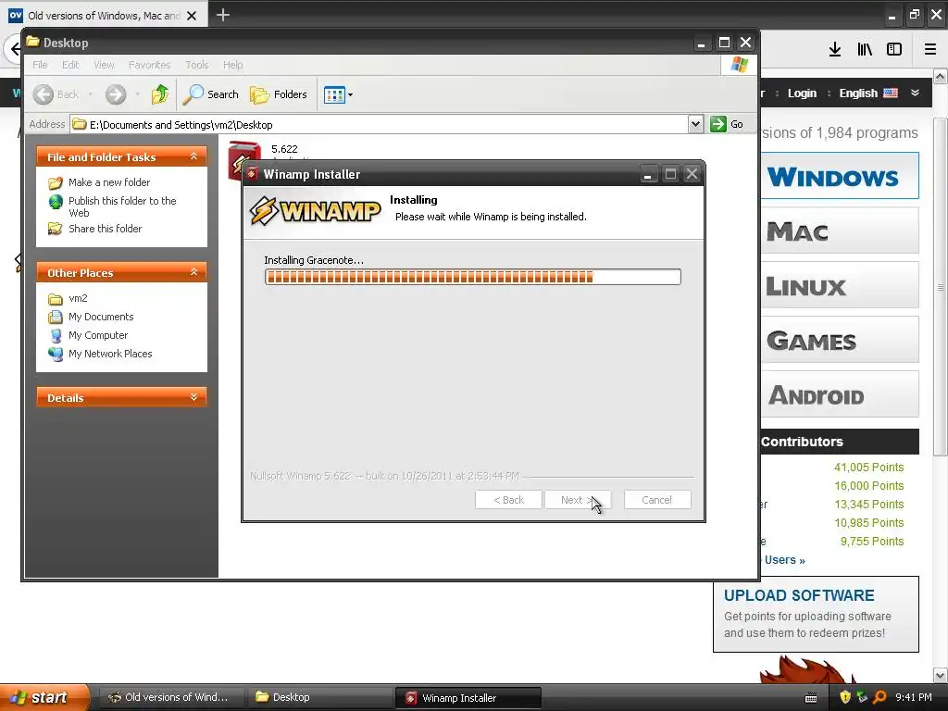Open browser downloads arrow icon
Image resolution: width=948 pixels, height=711 pixels.
(835, 49)
